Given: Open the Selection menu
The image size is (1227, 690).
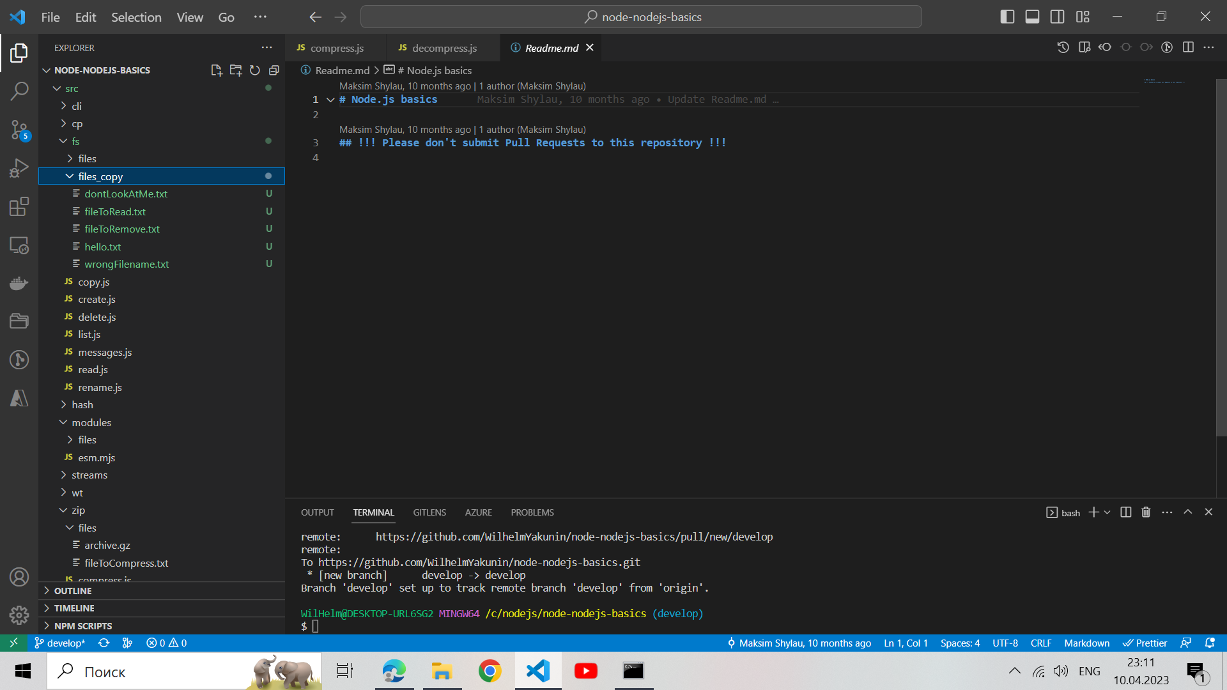Looking at the screenshot, I should [136, 17].
